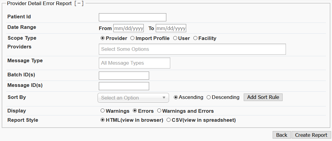Image resolution: width=332 pixels, height=141 pixels.
Task: Choose CSV spreadsheet report style
Action: coord(169,120)
